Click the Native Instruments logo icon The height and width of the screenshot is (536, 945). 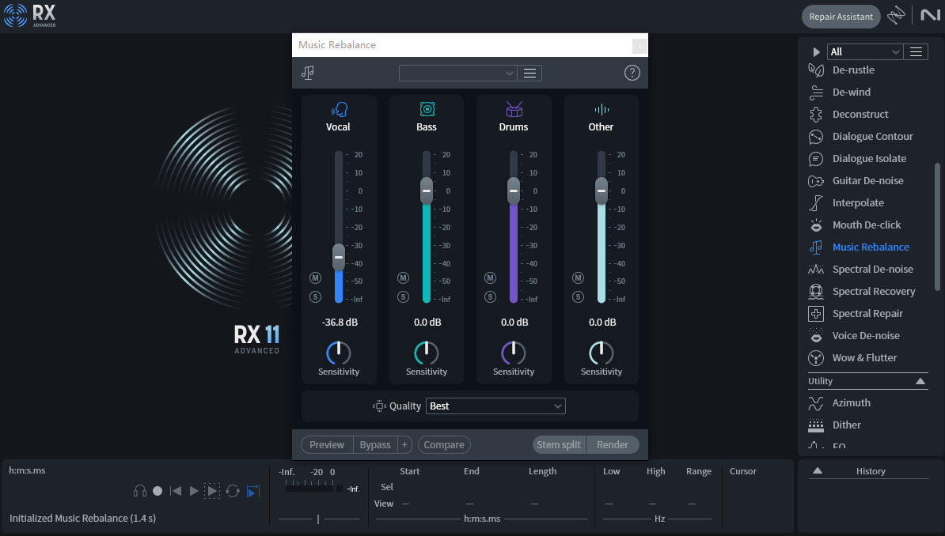click(x=930, y=15)
